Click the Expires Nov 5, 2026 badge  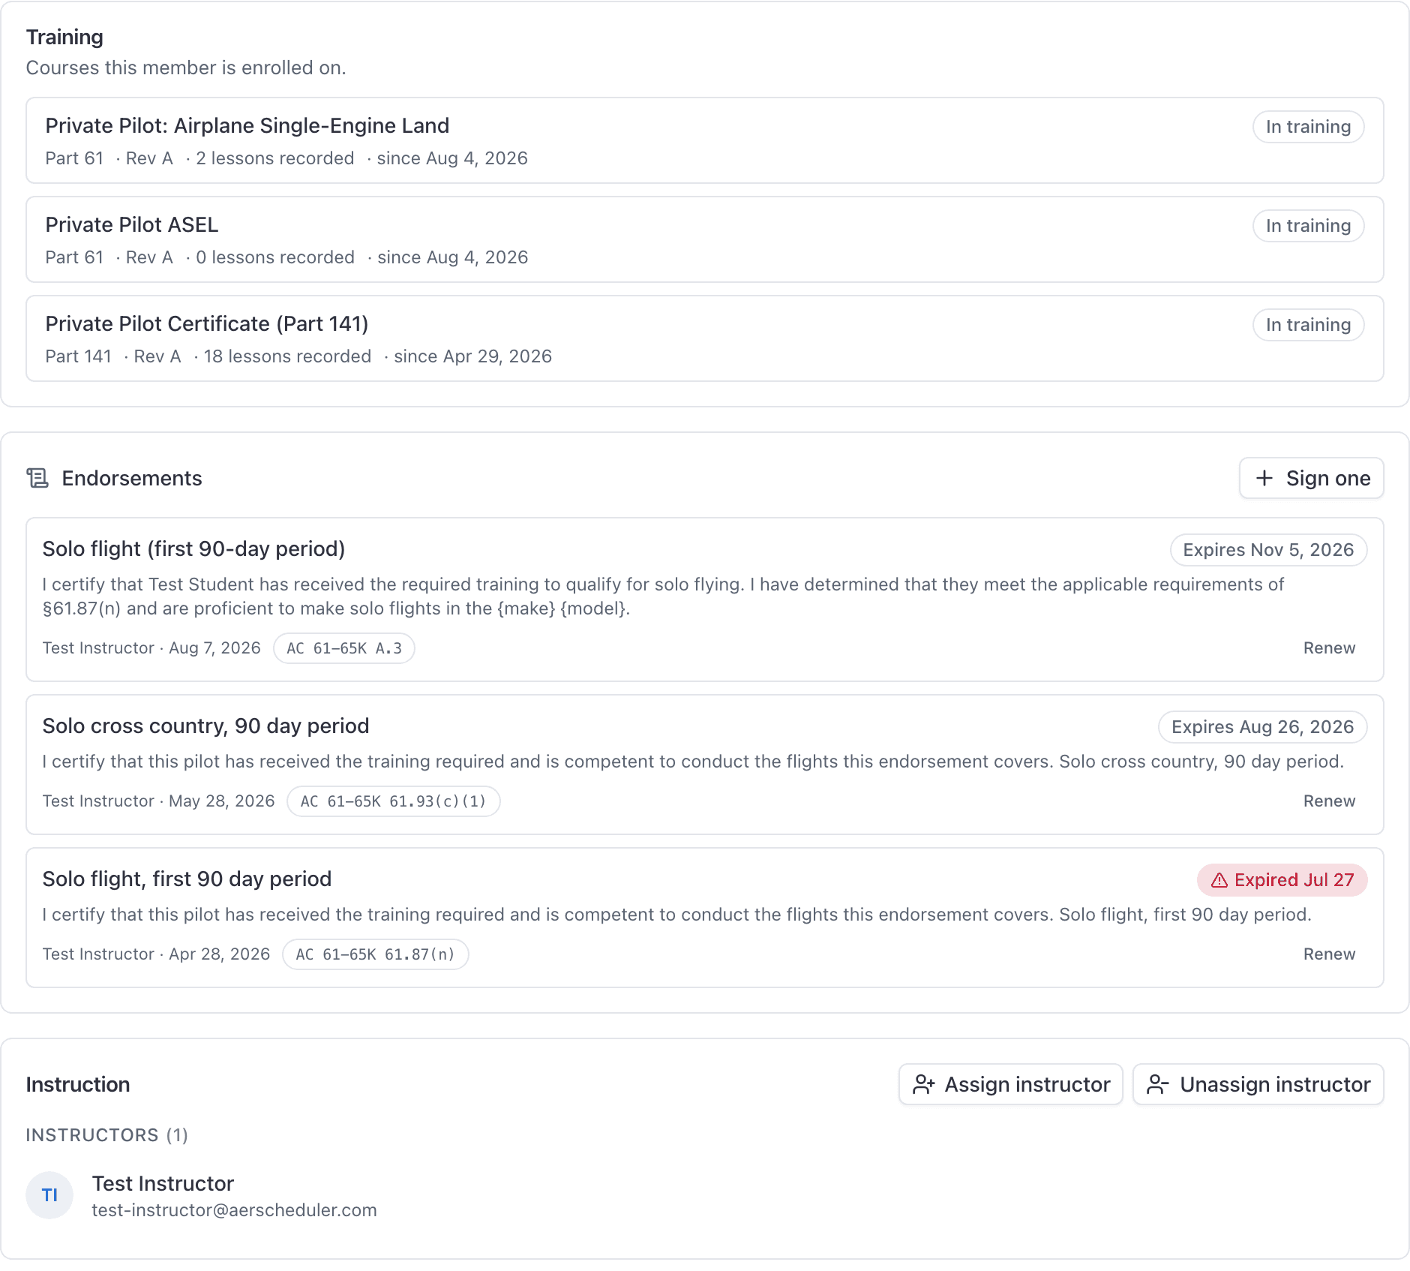pyautogui.click(x=1268, y=550)
